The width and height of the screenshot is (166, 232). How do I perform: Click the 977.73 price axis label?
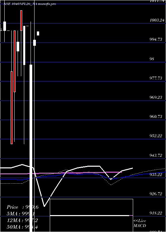pos(156,78)
